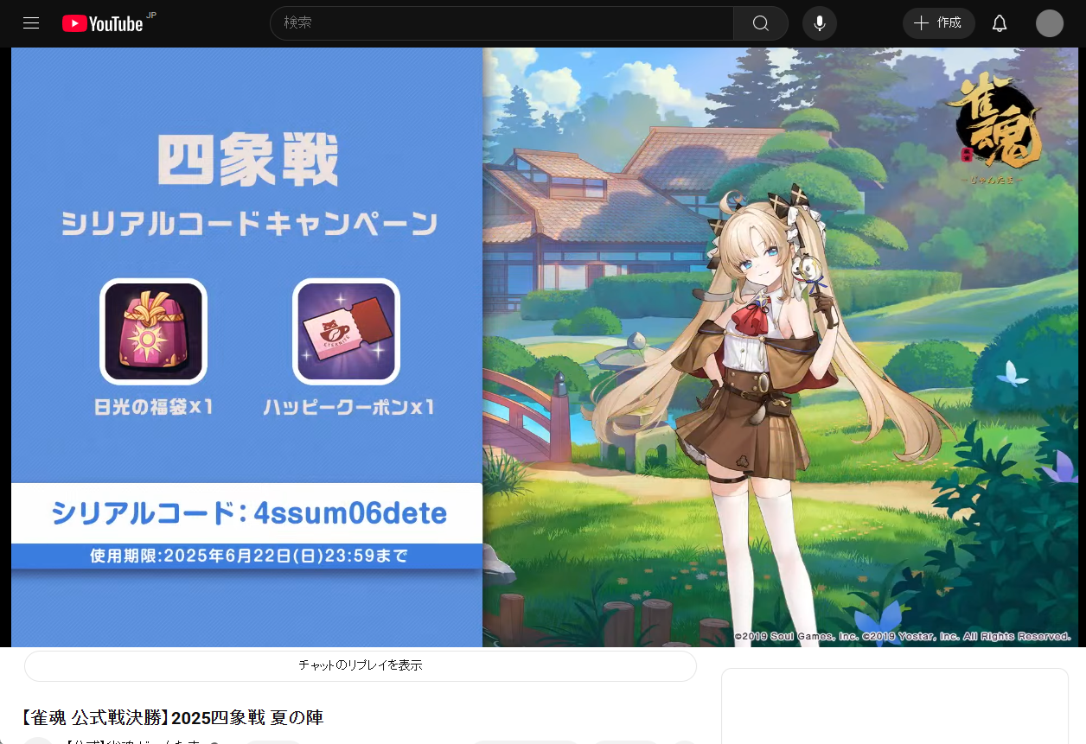The height and width of the screenshot is (744, 1086).
Task: Open the YouTube guide hamburger menu
Action: click(31, 23)
